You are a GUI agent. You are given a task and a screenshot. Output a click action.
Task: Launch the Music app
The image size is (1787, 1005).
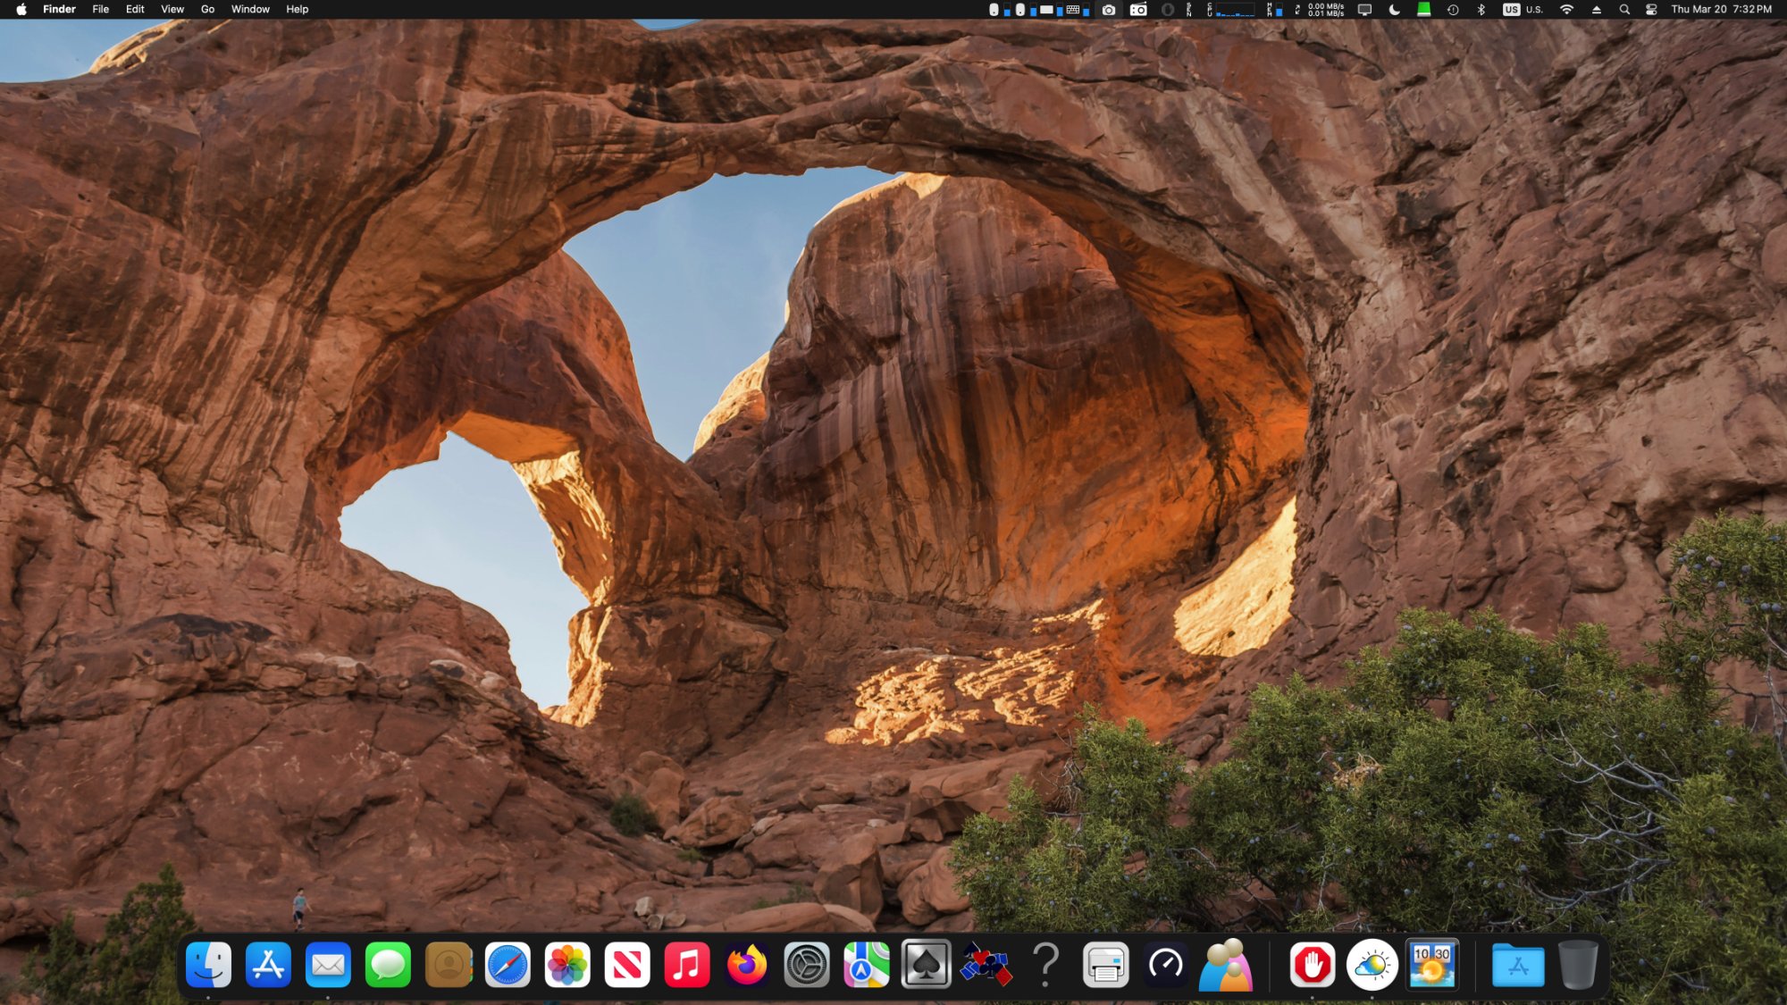(687, 965)
